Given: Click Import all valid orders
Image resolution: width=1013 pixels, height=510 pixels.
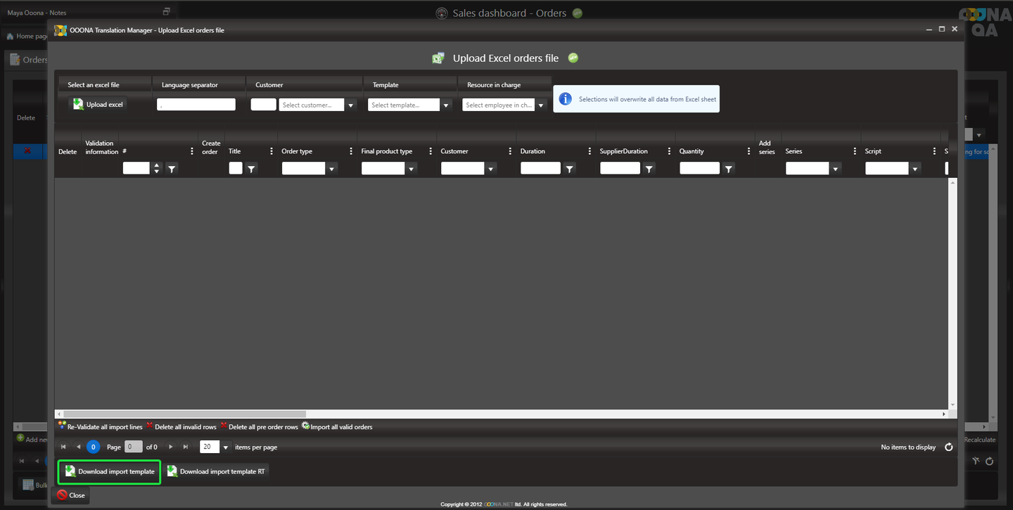Looking at the screenshot, I should (337, 427).
